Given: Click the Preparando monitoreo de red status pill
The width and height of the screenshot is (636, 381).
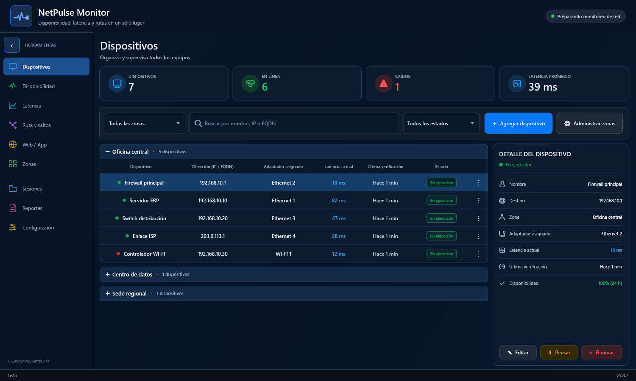Looking at the screenshot, I should click(x=586, y=16).
